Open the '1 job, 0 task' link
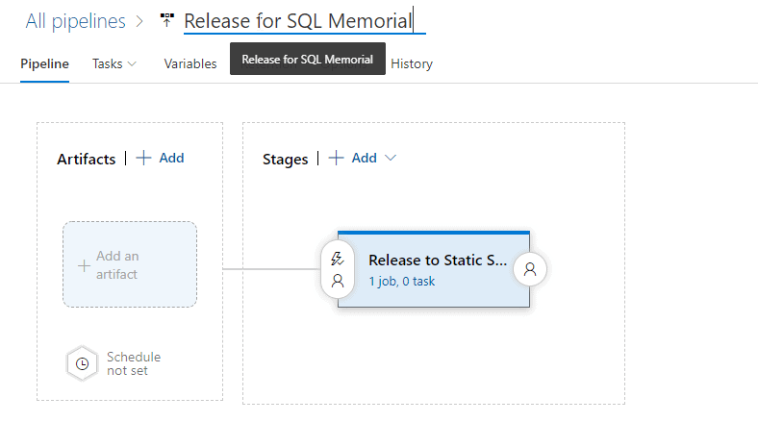 (402, 282)
